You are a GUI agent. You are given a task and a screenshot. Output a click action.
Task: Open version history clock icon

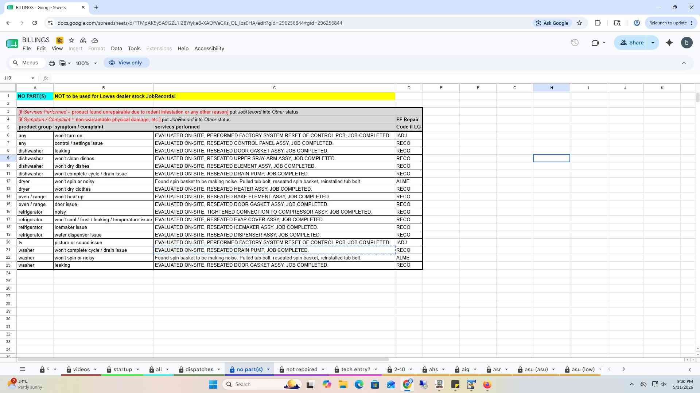click(575, 43)
